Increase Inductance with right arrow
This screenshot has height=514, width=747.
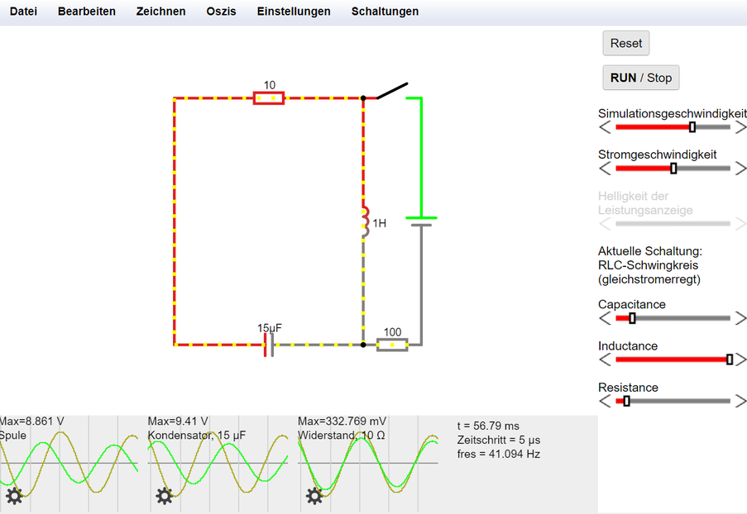[740, 359]
